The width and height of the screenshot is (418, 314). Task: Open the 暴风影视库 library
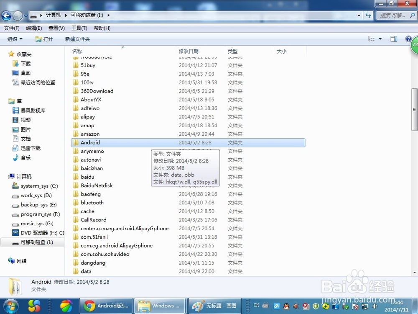pyautogui.click(x=29, y=111)
